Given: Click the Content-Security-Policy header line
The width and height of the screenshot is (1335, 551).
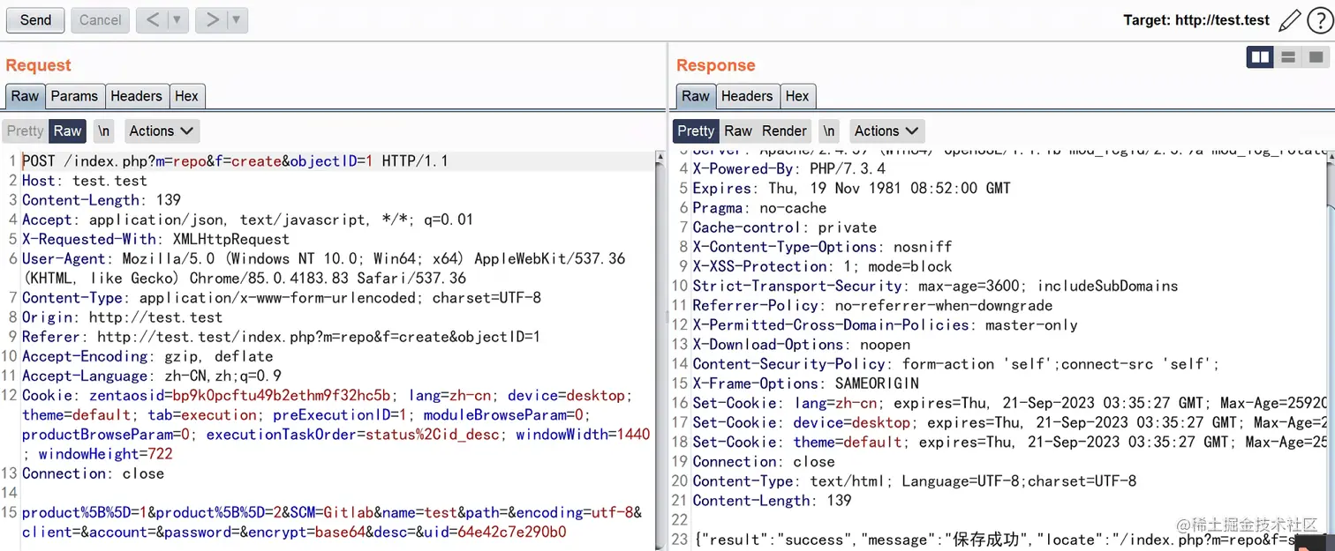Looking at the screenshot, I should 956,364.
